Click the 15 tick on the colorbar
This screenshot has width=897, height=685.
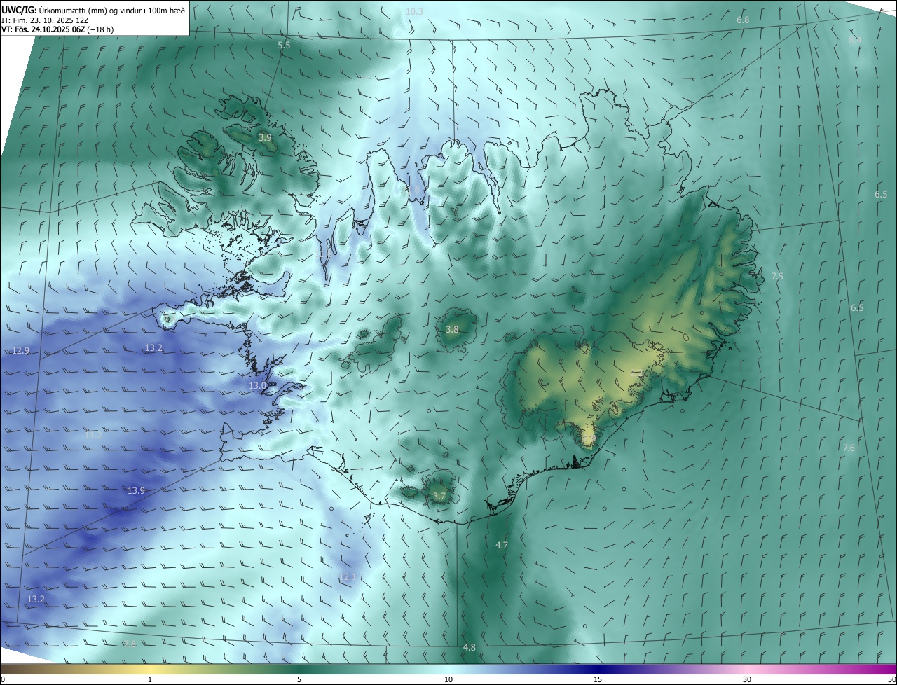598,679
